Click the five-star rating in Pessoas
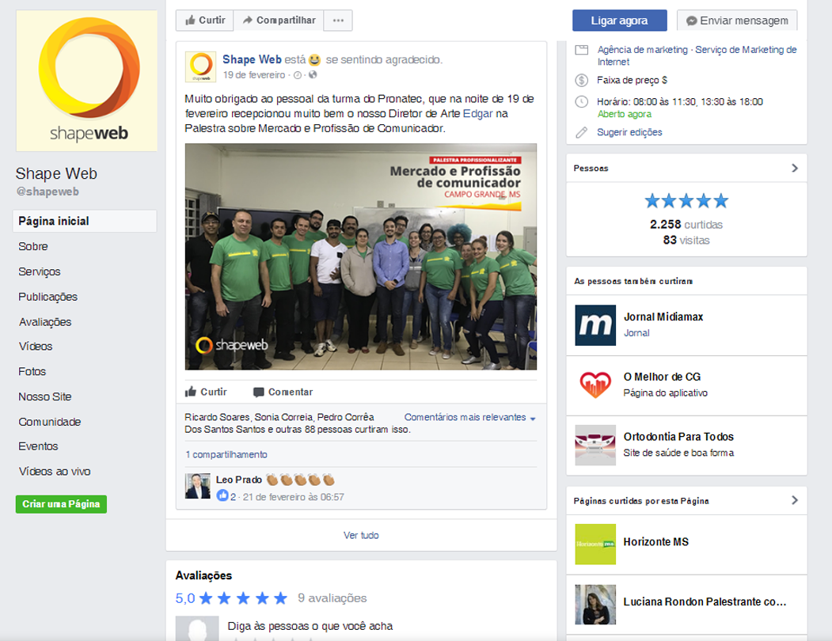Viewport: 832px width, 641px height. click(x=686, y=201)
